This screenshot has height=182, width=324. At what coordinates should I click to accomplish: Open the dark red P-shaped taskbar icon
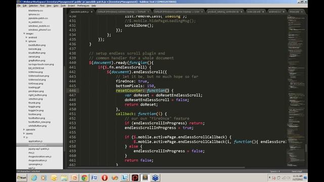point(135,177)
